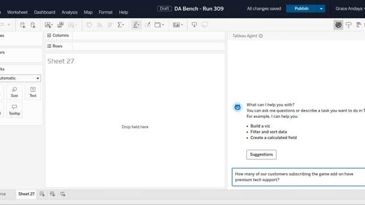
Task: Click the Fit view toolbar icon
Action: pyautogui.click(x=159, y=25)
